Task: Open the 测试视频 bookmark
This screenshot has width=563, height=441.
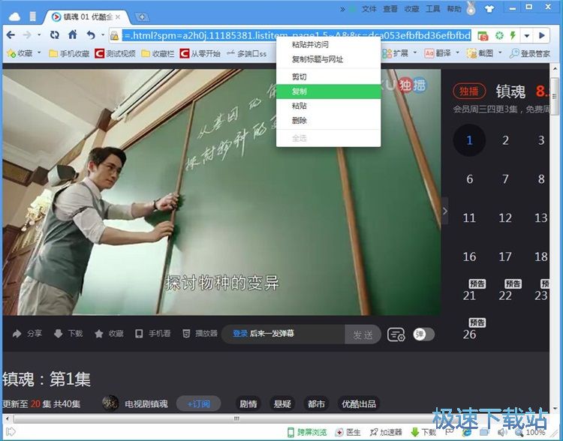Action: (x=115, y=53)
